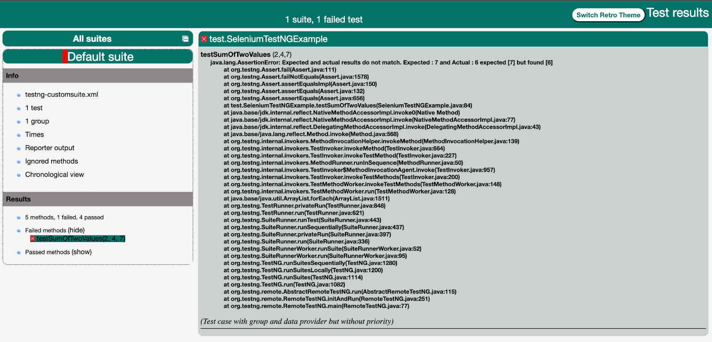Click the SeleniumTestNGExample.java:84 stack trace line
712x342 pixels.
click(x=348, y=106)
